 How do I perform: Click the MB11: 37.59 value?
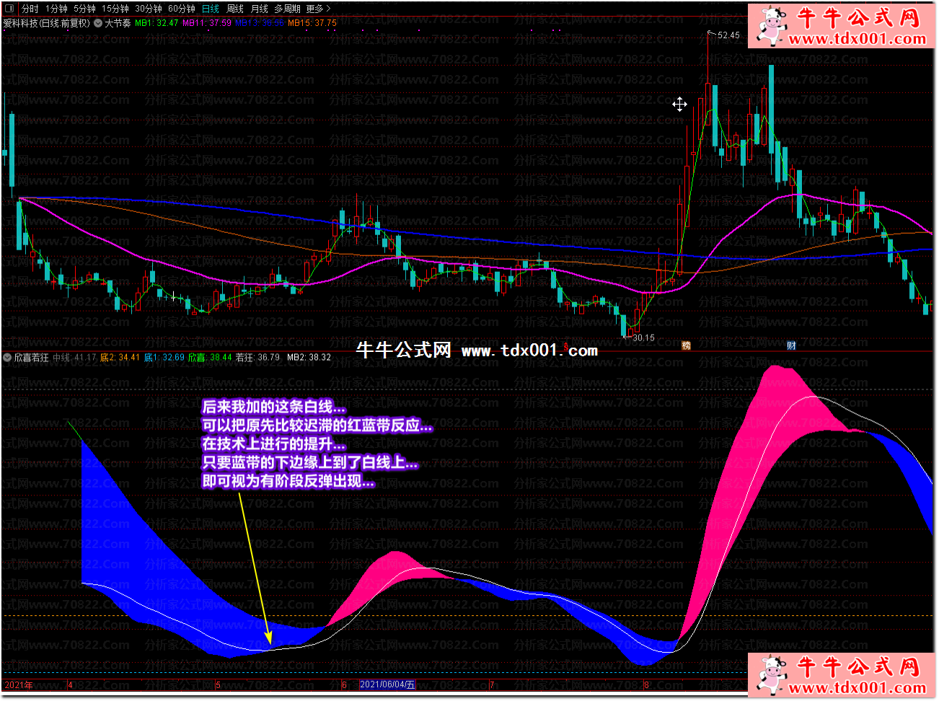pyautogui.click(x=207, y=23)
